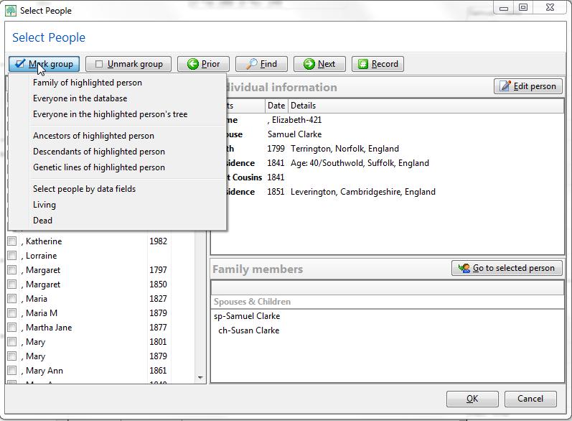572x421 pixels.
Task: Select Everyone in the database
Action: click(80, 98)
